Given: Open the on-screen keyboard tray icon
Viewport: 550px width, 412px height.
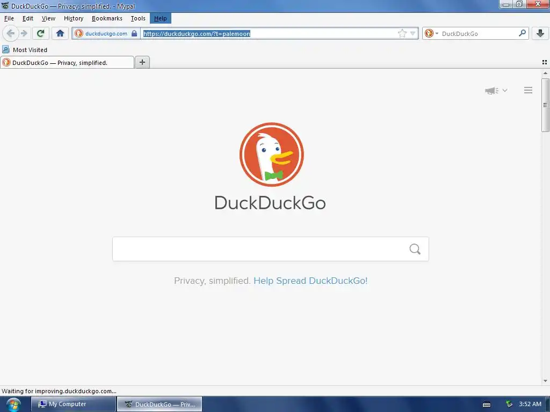Looking at the screenshot, I should 487,404.
